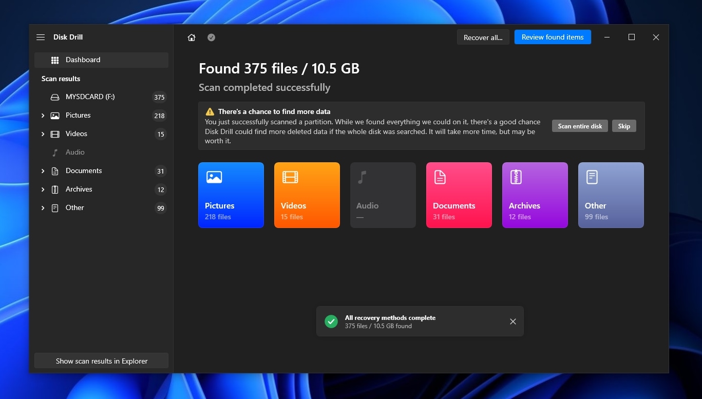
Task: Click the 12 badge next to Archives
Action: coord(161,189)
